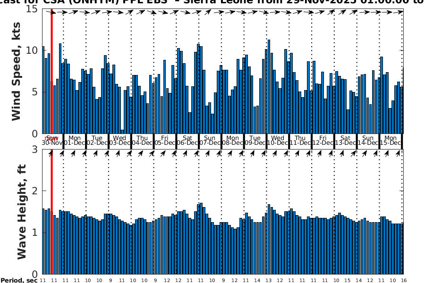
Task: Click the red "now" label
Action: 51,138
